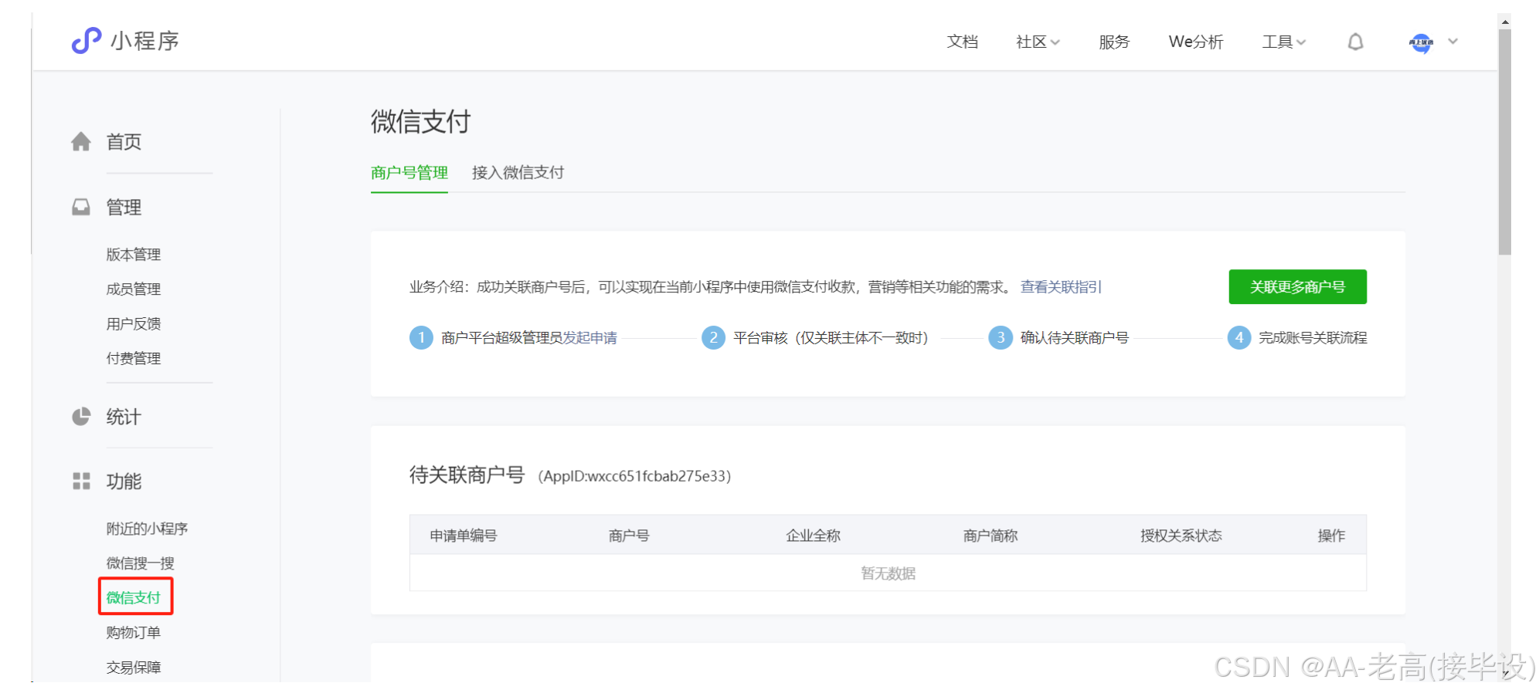
Task: Click the scrollbar up arrow
Action: (1504, 22)
